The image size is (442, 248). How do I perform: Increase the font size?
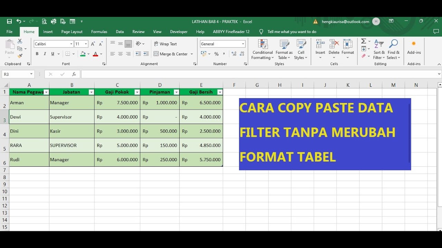coord(93,44)
